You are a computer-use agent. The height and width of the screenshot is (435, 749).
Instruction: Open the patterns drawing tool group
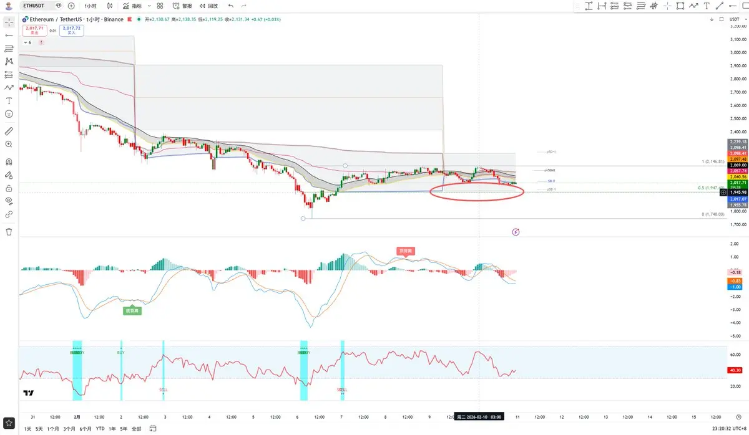[x=9, y=61]
